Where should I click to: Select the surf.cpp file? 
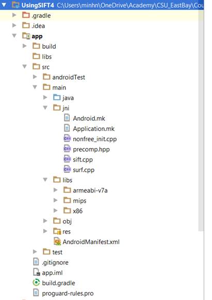click(x=84, y=170)
